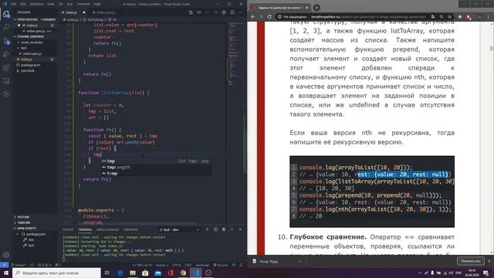Image resolution: width=494 pixels, height=278 pixels.
Task: Maximize the terminal panel with the chevron up
Action: pyautogui.click(x=232, y=229)
